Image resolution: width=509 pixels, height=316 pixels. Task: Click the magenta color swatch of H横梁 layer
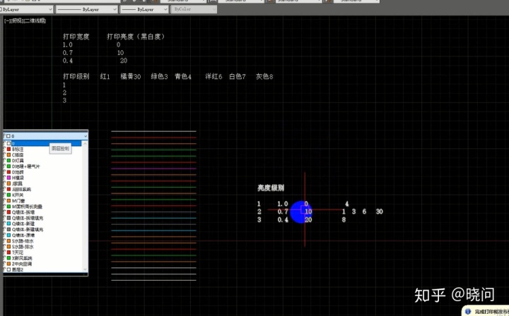8,178
